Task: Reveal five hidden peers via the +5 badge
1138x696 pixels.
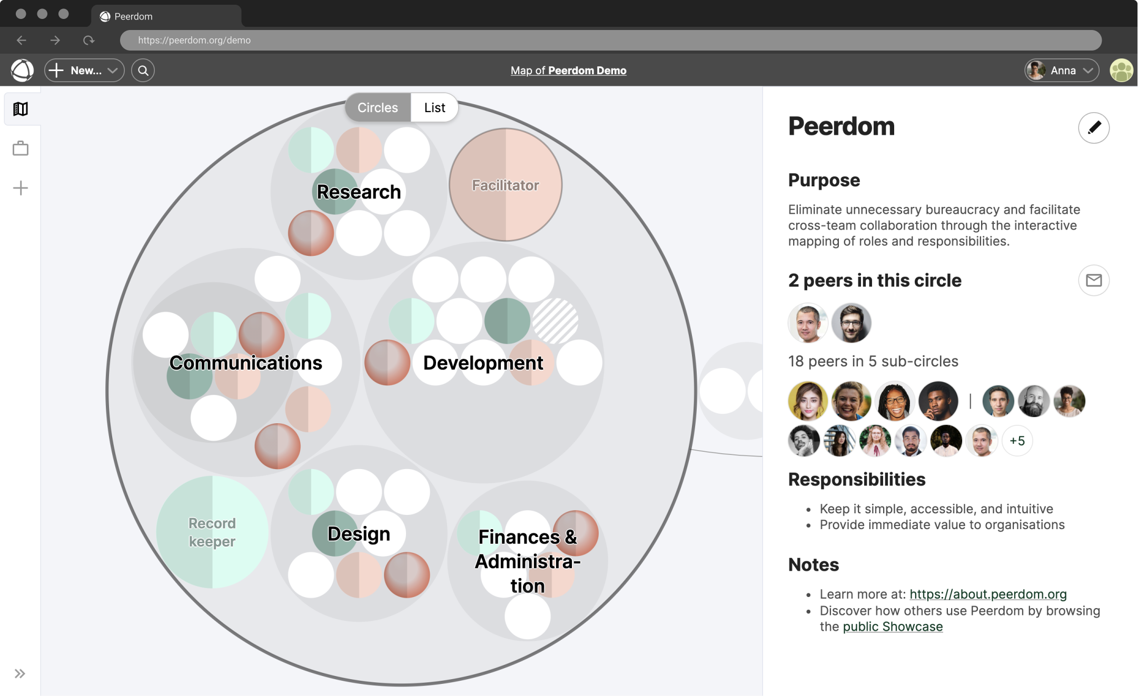Action: (1017, 441)
